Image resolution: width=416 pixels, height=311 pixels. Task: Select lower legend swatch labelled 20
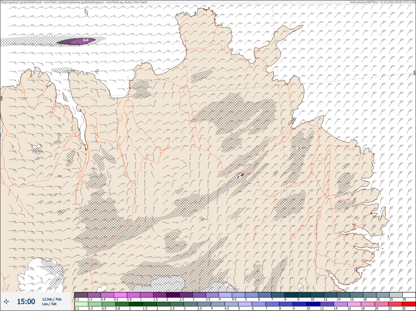pos(382,304)
